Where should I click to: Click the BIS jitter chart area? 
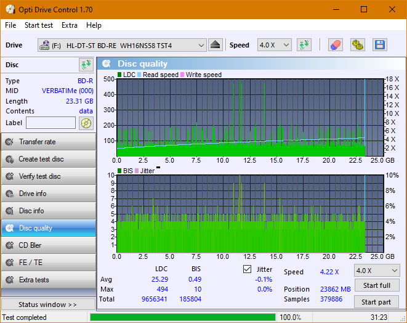coord(250,214)
